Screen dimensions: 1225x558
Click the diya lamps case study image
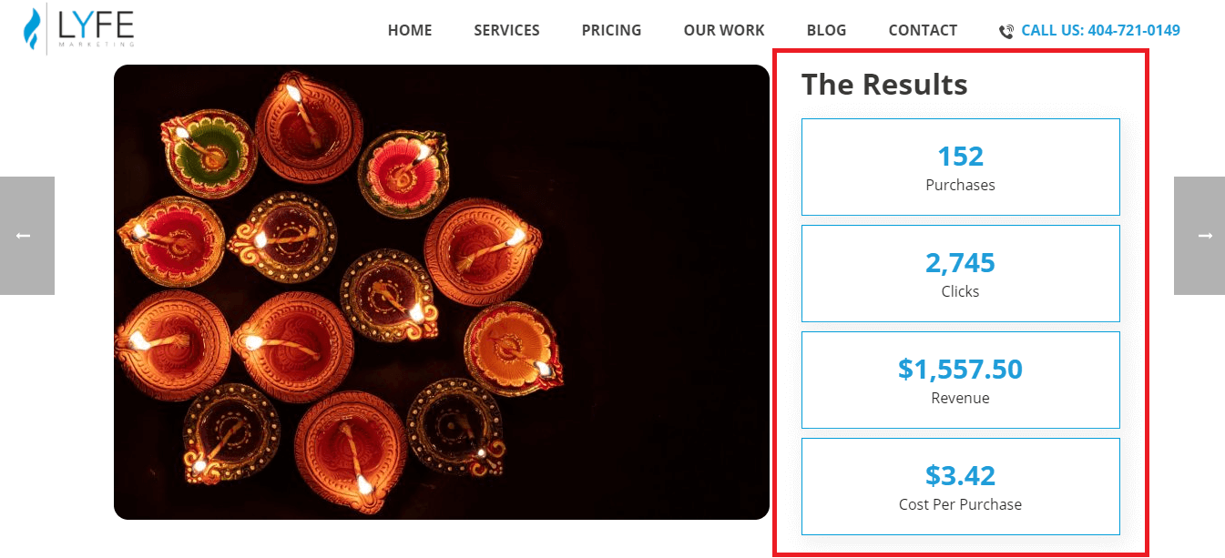click(442, 292)
